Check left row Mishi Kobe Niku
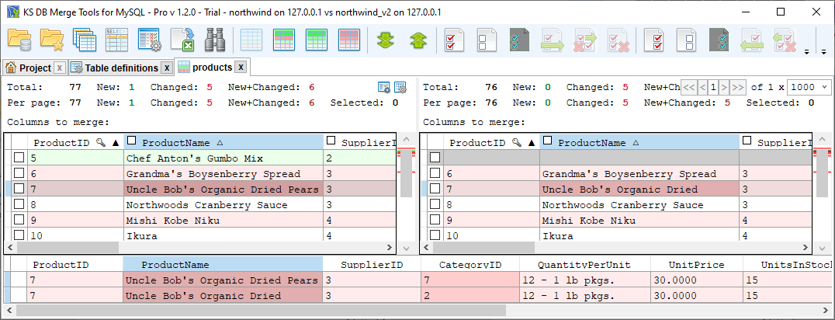Viewport: 835px width, 320px height. click(19, 220)
